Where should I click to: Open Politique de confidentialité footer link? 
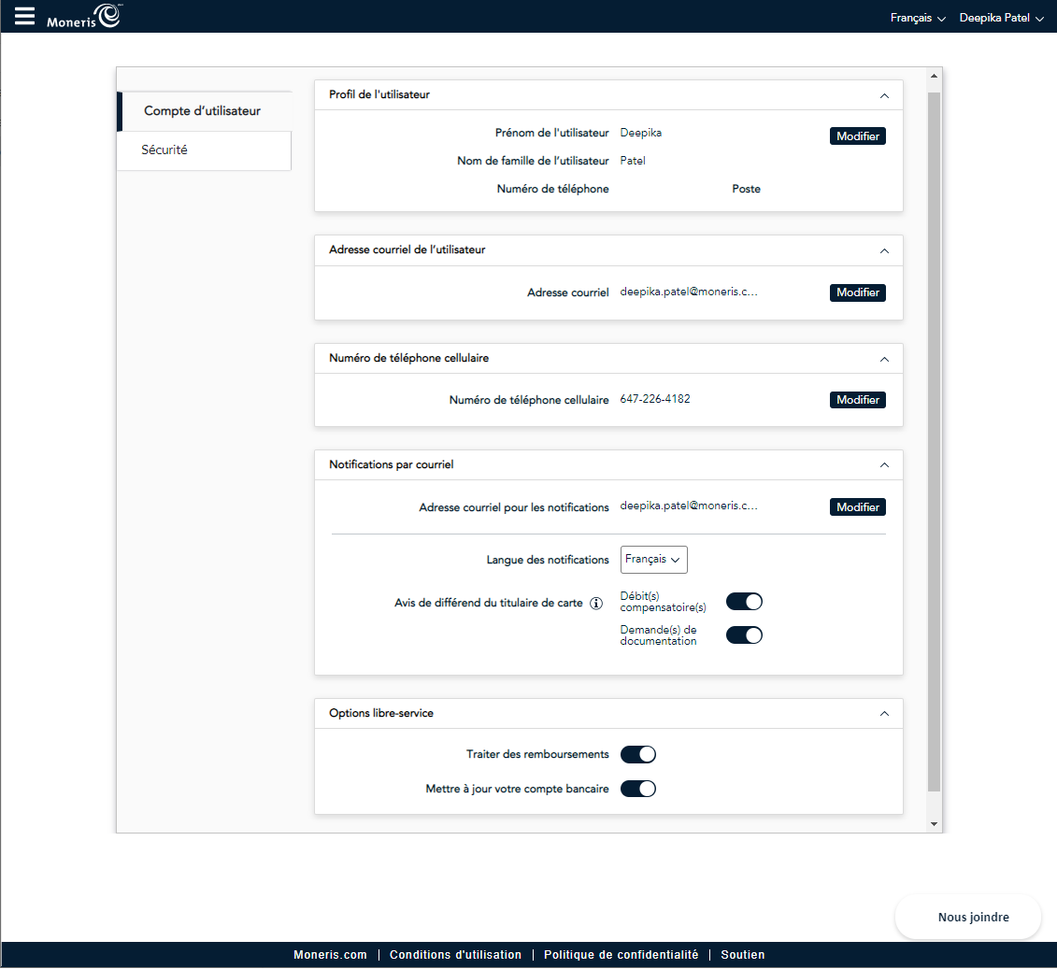[621, 955]
